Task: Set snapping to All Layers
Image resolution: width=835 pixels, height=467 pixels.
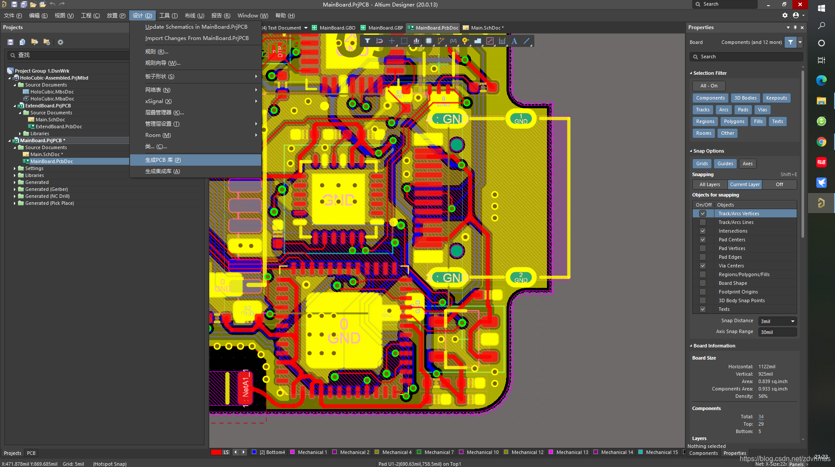Action: 710,184
